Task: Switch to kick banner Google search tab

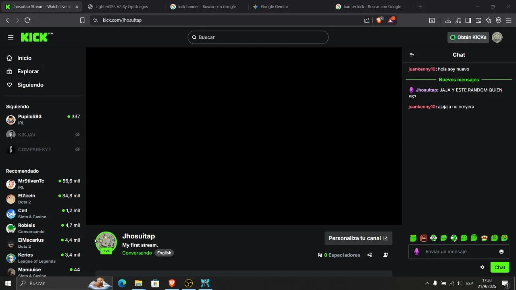Action: pyautogui.click(x=207, y=7)
